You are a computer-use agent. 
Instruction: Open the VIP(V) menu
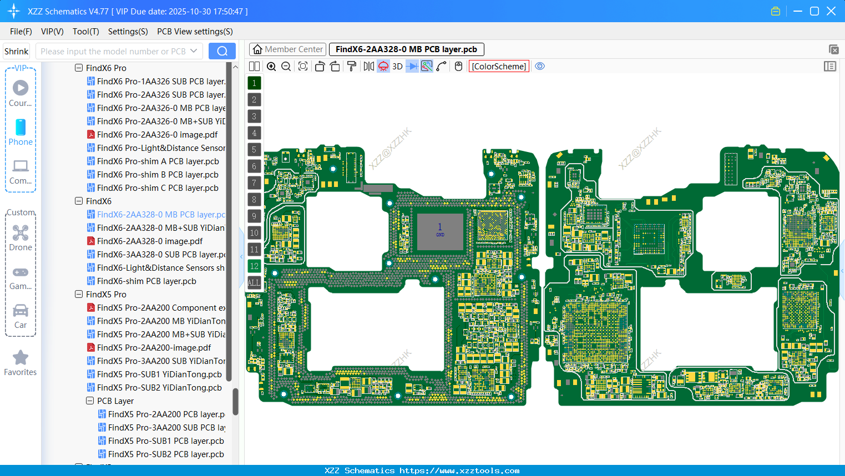tap(52, 32)
